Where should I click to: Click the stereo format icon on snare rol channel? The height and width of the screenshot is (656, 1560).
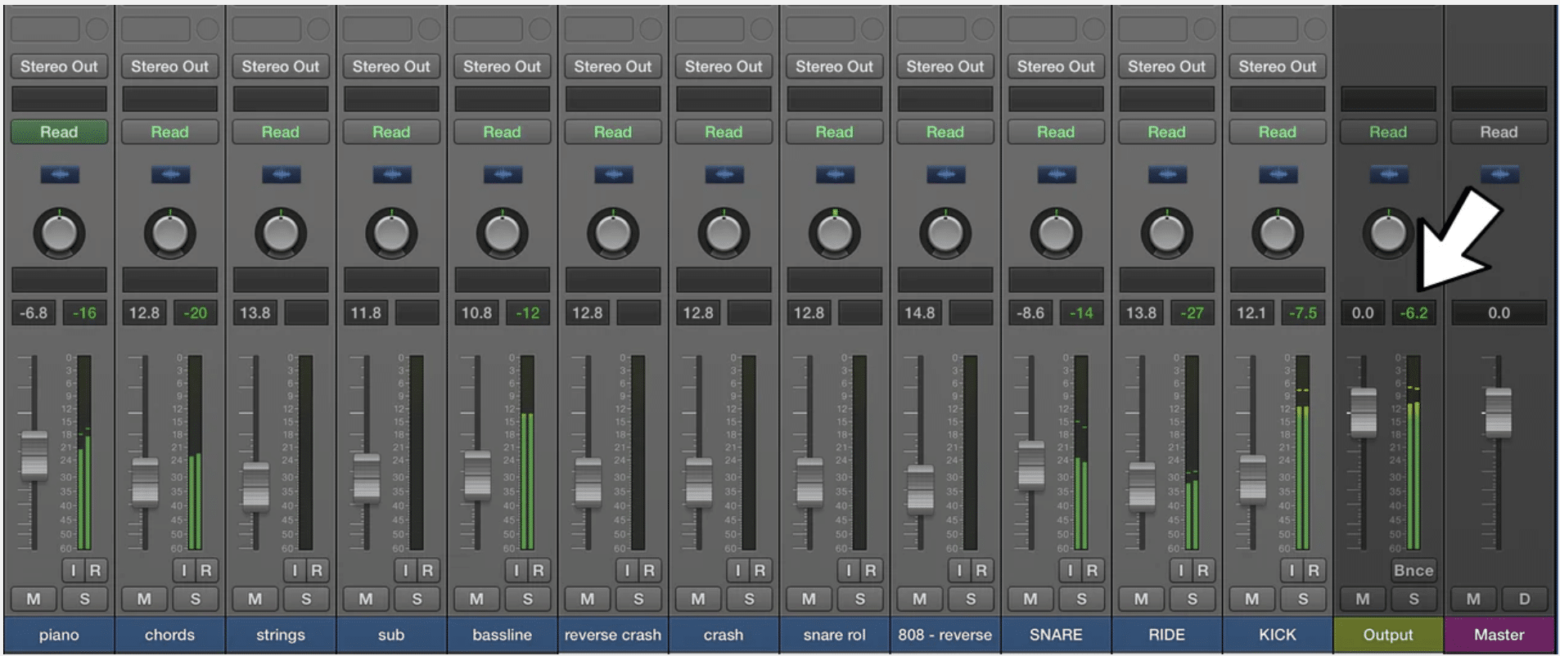835,174
